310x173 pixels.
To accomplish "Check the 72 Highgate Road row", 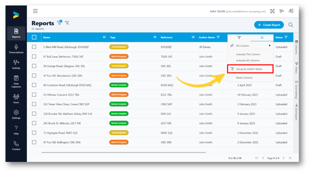I will pos(34,133).
